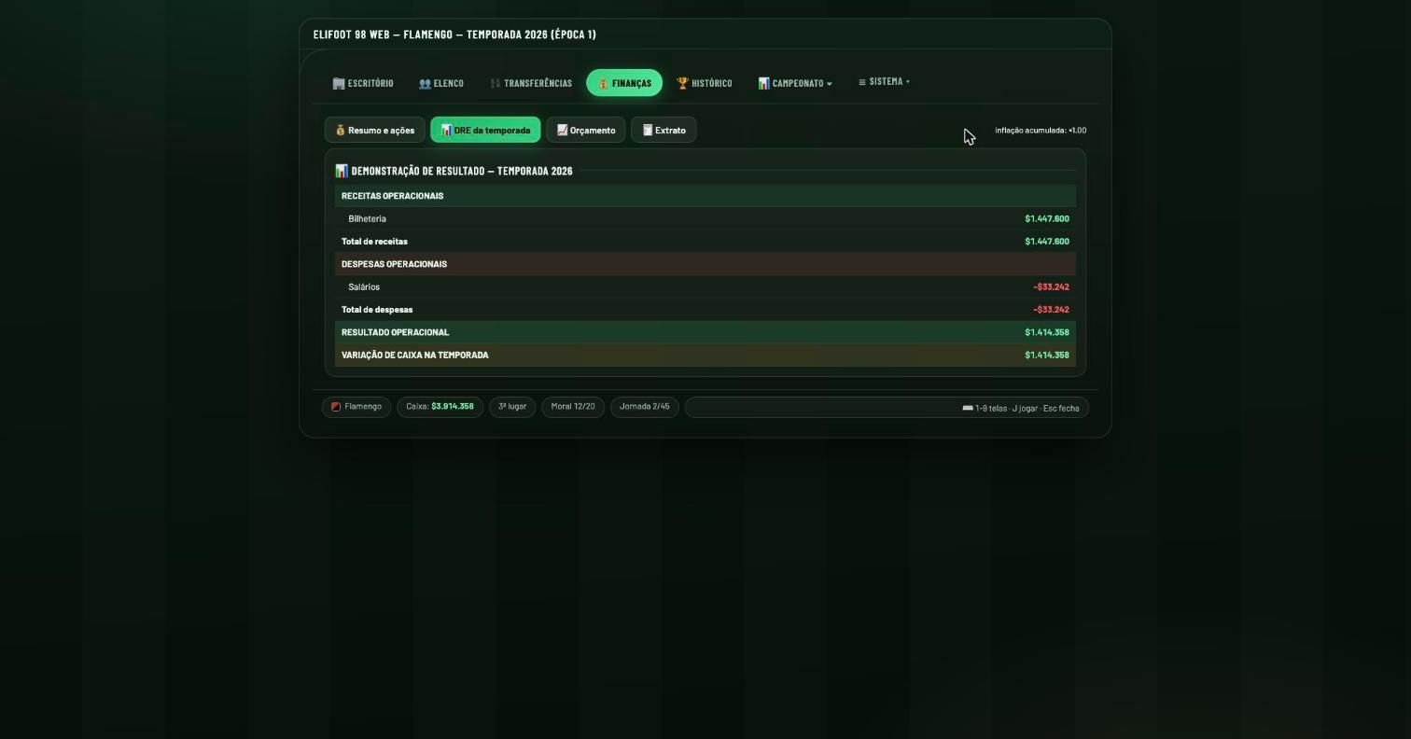Open the Escritório tab
Screen dimensions: 1411x739
point(363,83)
